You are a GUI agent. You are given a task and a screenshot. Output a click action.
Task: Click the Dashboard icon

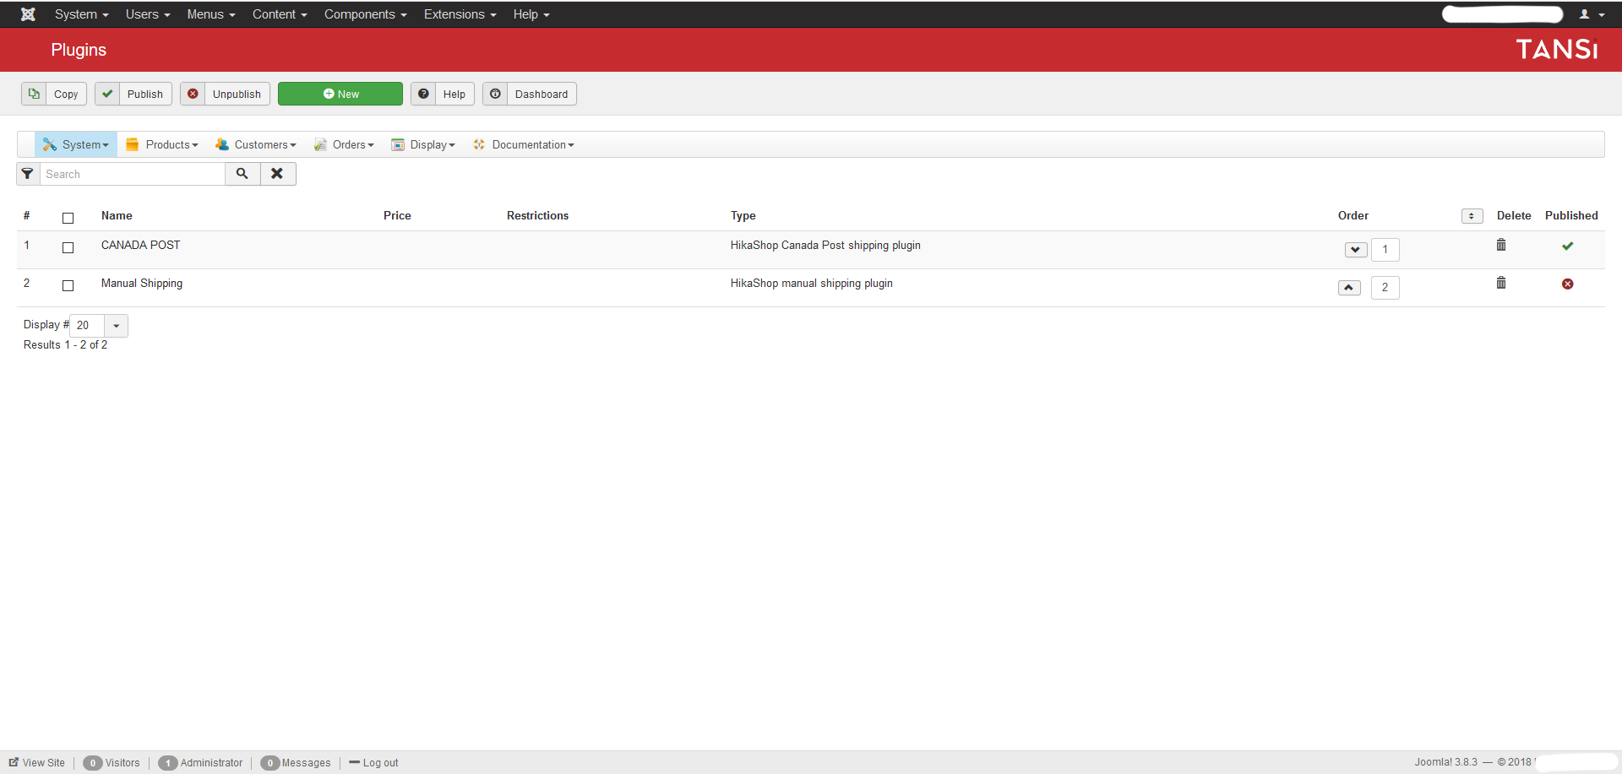(495, 94)
